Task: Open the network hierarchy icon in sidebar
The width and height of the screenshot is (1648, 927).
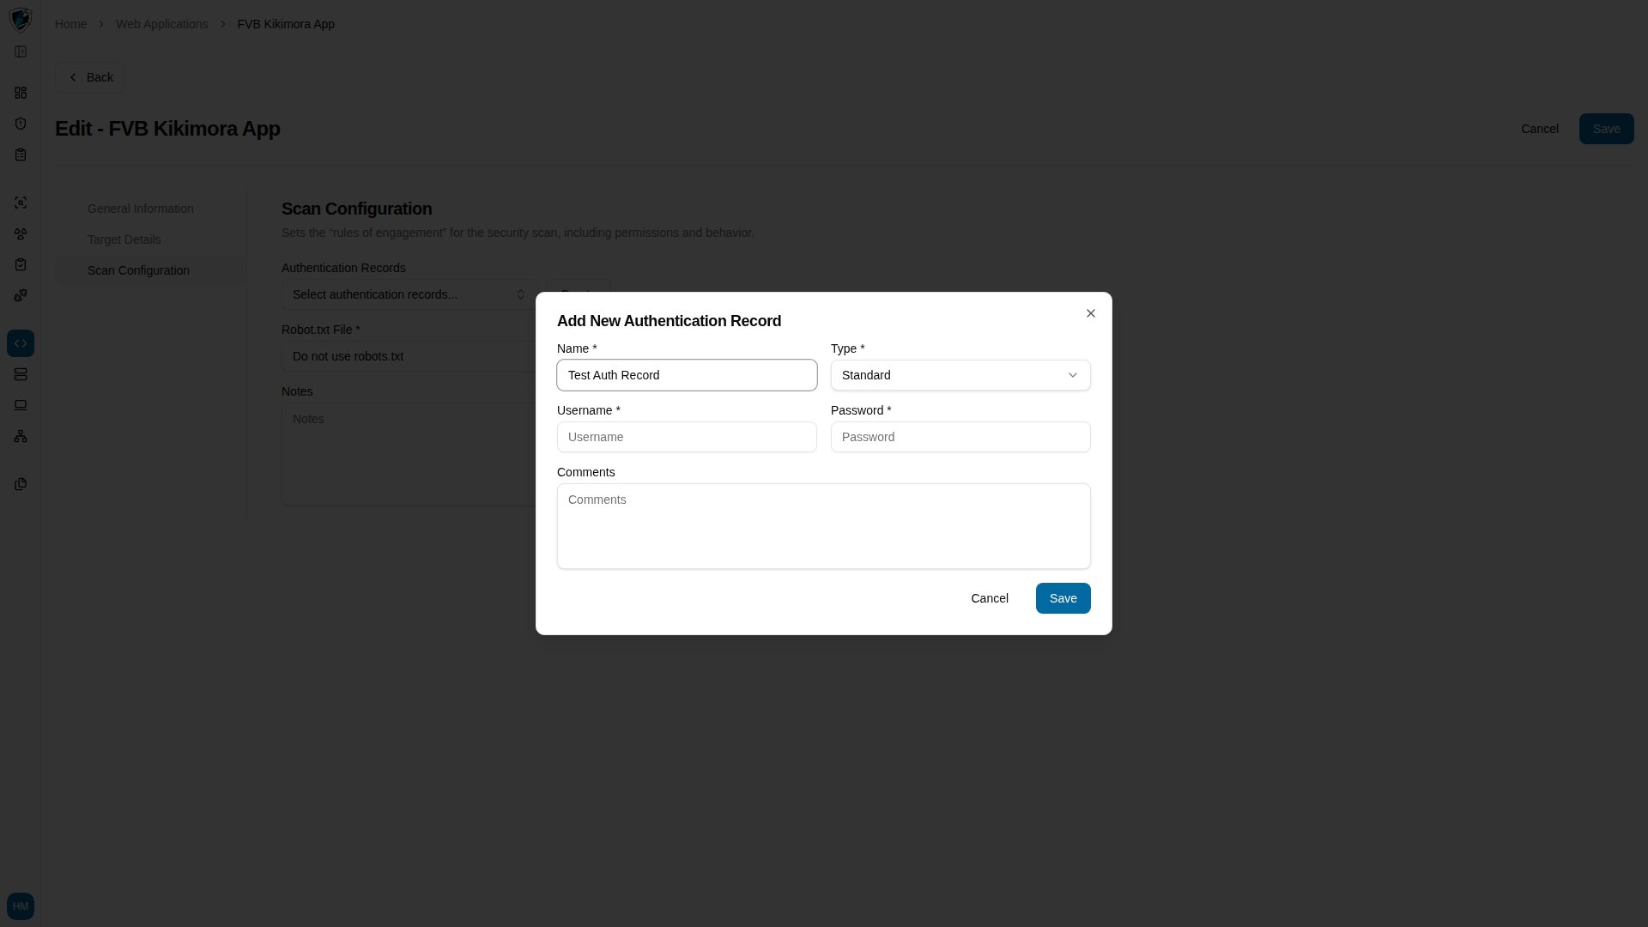Action: click(21, 436)
